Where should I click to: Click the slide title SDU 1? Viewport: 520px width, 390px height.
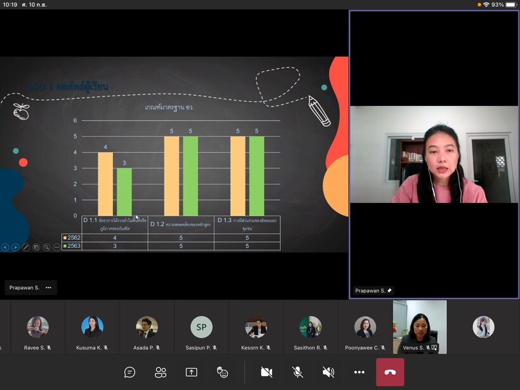click(67, 87)
